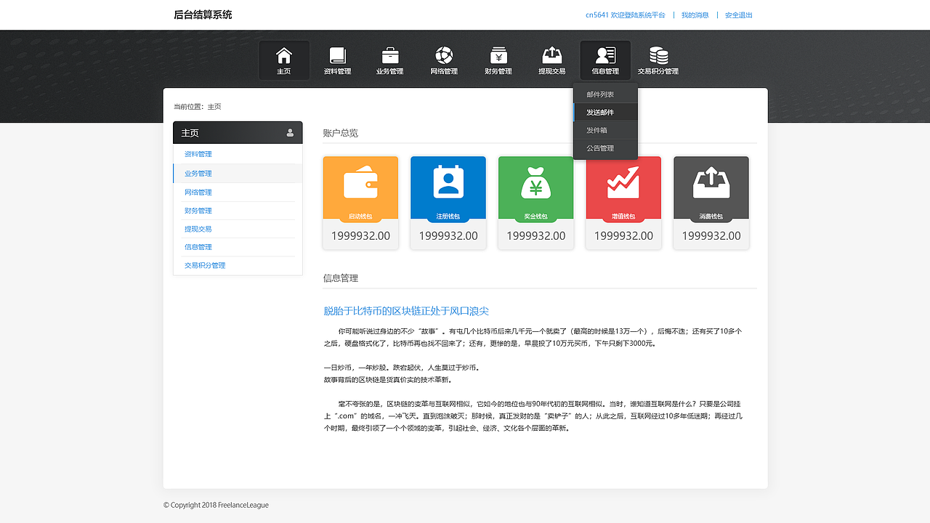Open 网络管理 globe icon in top nav

pos(444,55)
